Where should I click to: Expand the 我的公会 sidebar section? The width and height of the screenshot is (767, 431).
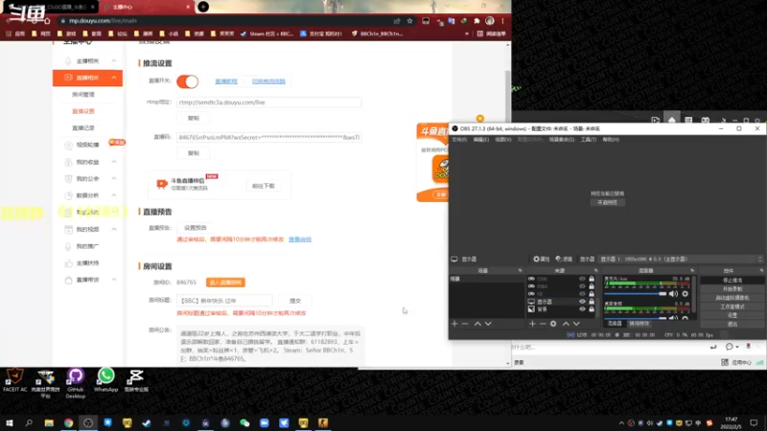pos(113,178)
